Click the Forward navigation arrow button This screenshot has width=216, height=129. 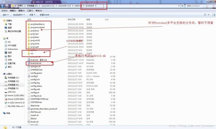[7, 6]
